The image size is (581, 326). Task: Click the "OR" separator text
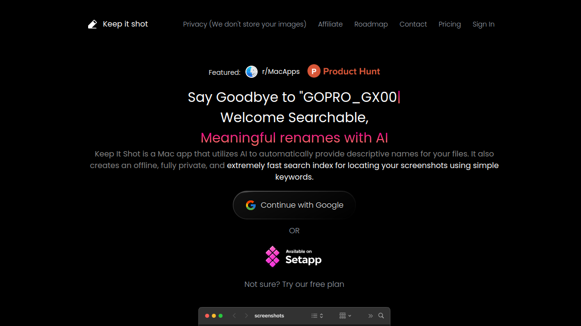click(294, 231)
